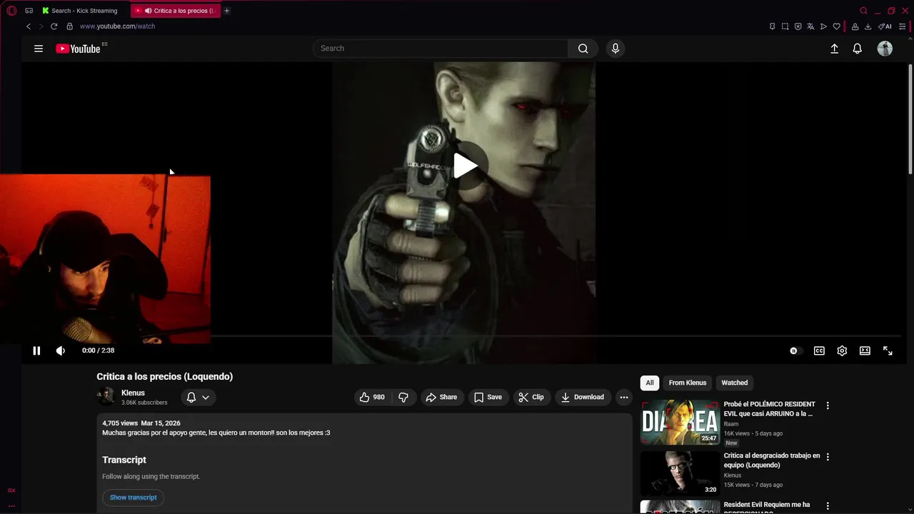
Task: Save video to playlist
Action: click(x=488, y=397)
